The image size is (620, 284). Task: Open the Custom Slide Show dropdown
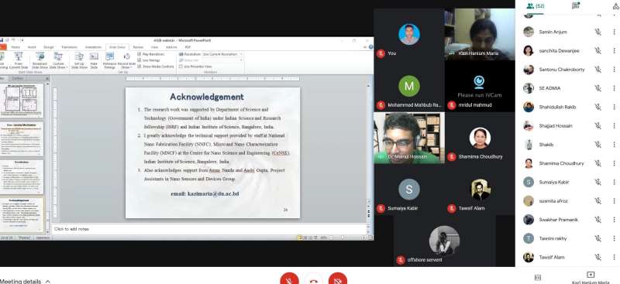[x=58, y=60]
